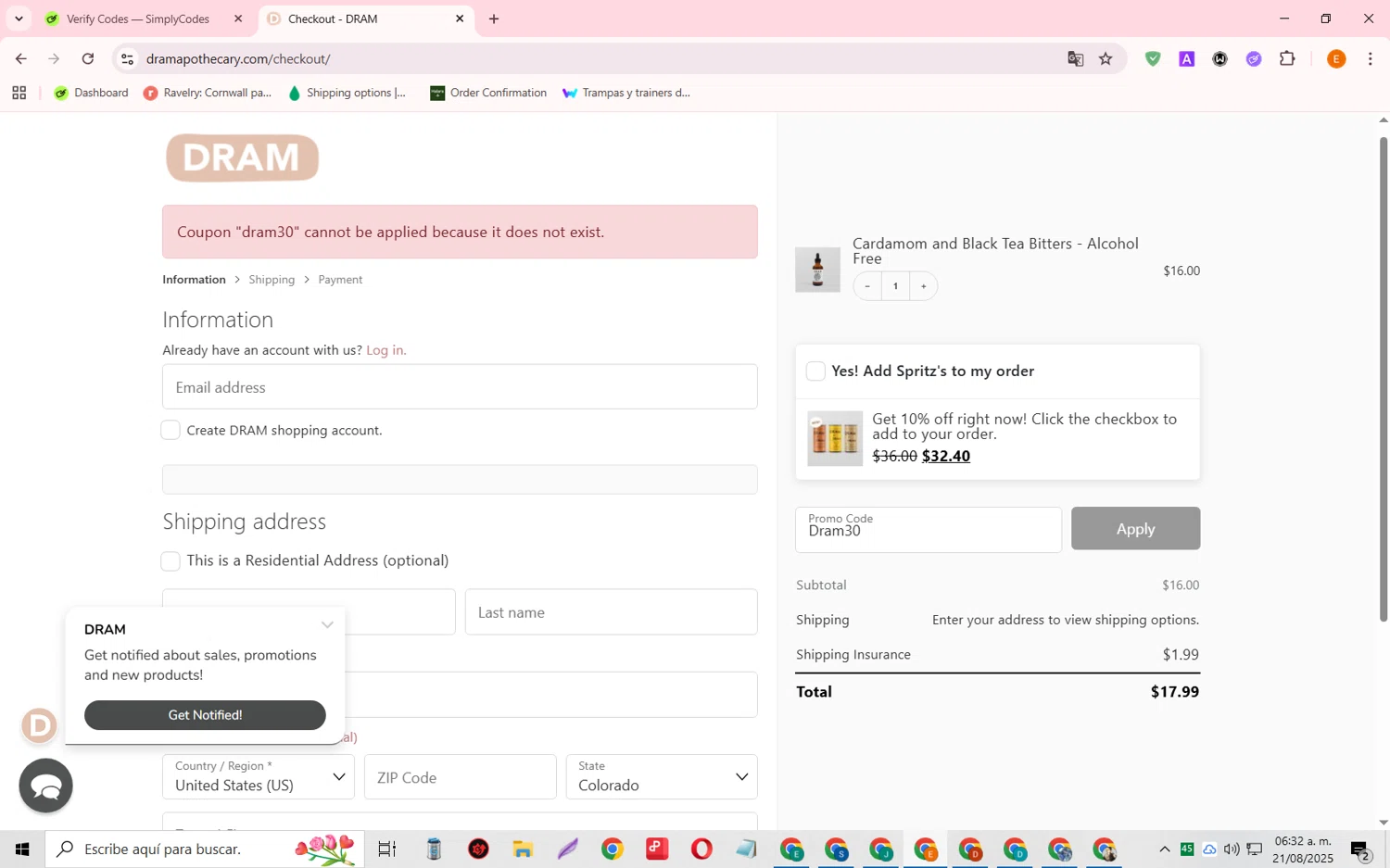Launch Opera from the taskbar

coord(701,849)
